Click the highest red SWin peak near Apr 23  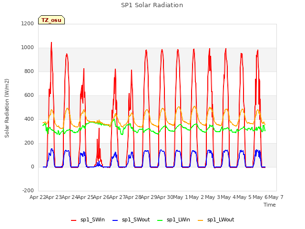pyautogui.click(x=51, y=42)
